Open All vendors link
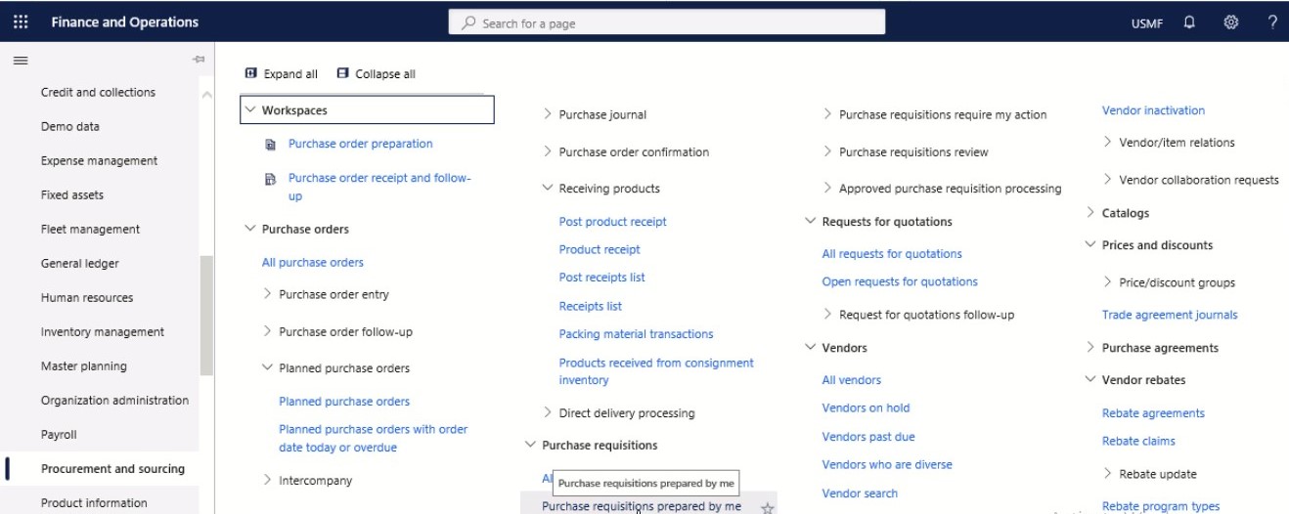1289x514 pixels. point(851,380)
